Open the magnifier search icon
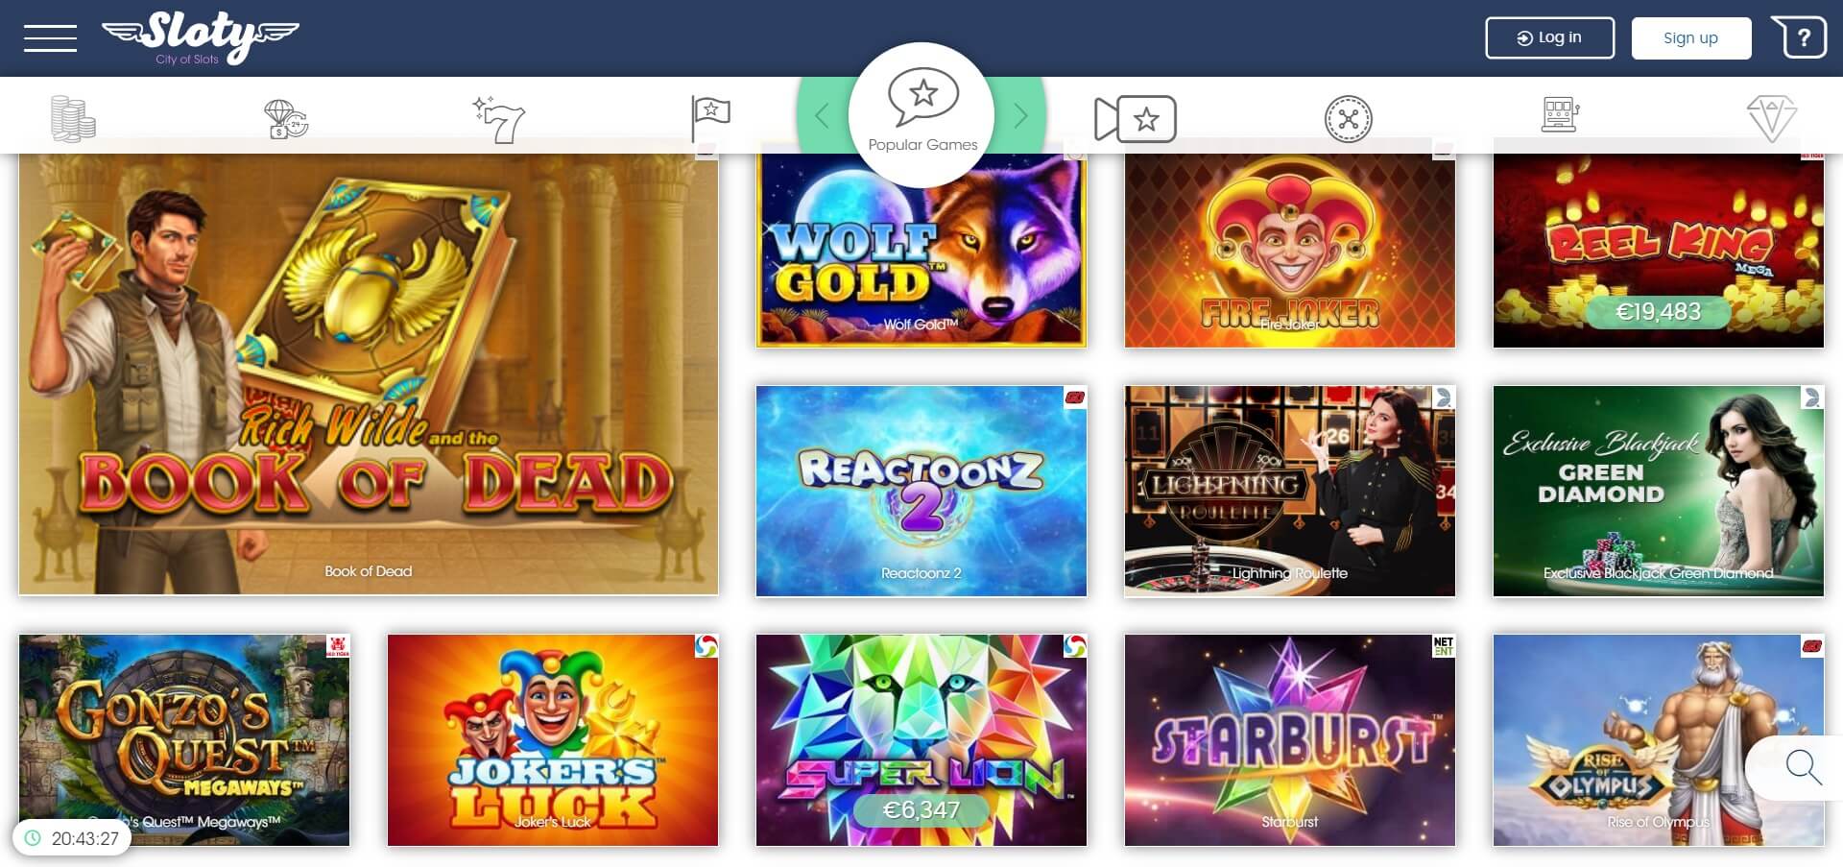The height and width of the screenshot is (867, 1843). [1803, 767]
